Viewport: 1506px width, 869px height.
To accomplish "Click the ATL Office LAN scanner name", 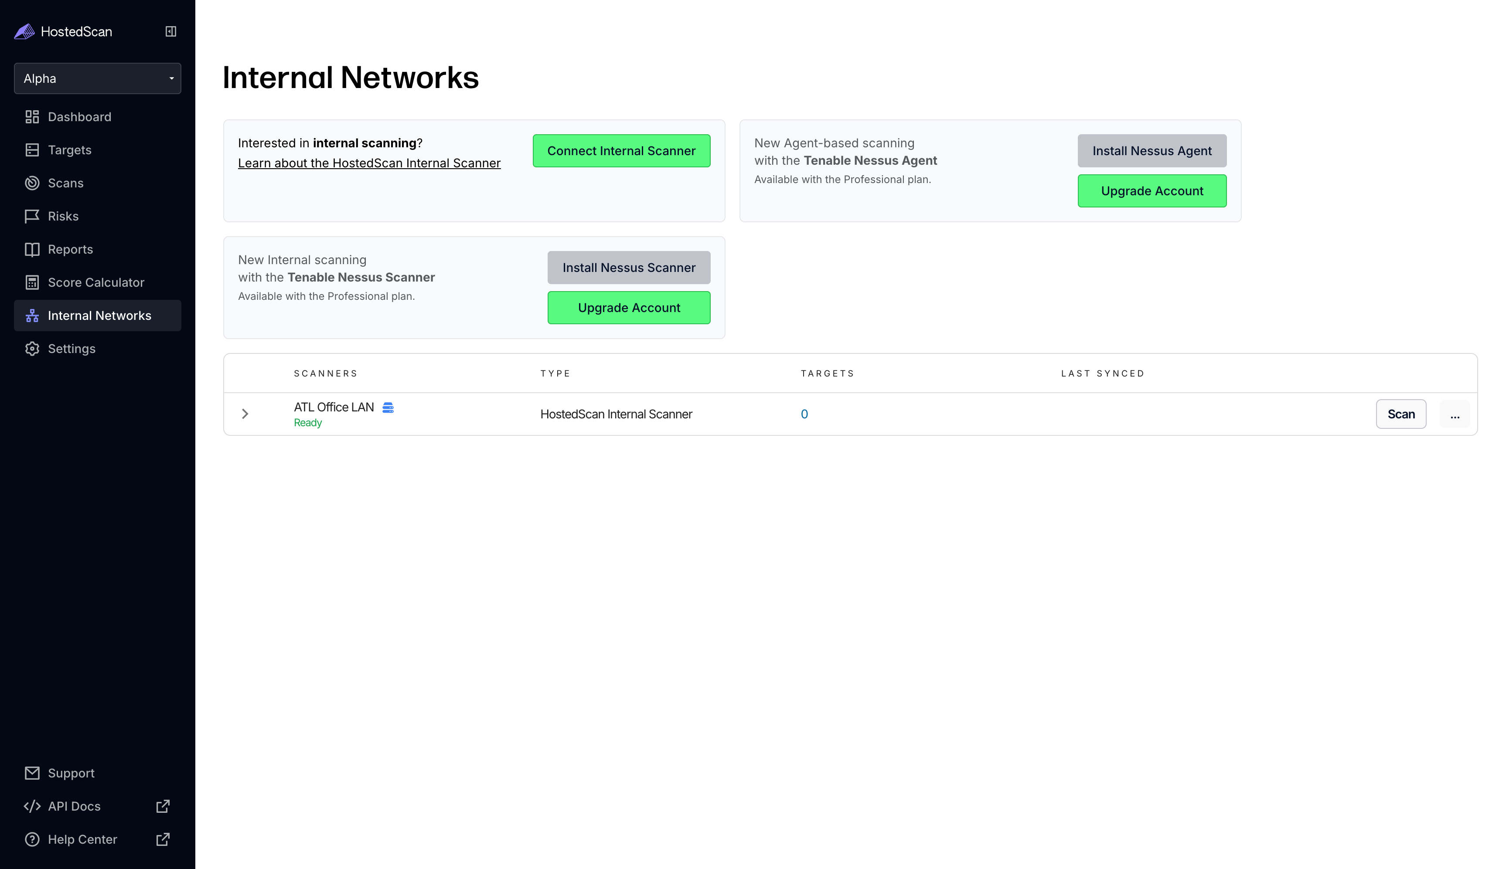I will coord(334,407).
